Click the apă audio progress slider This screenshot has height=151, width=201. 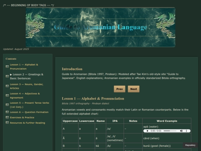[x=170, y=131]
